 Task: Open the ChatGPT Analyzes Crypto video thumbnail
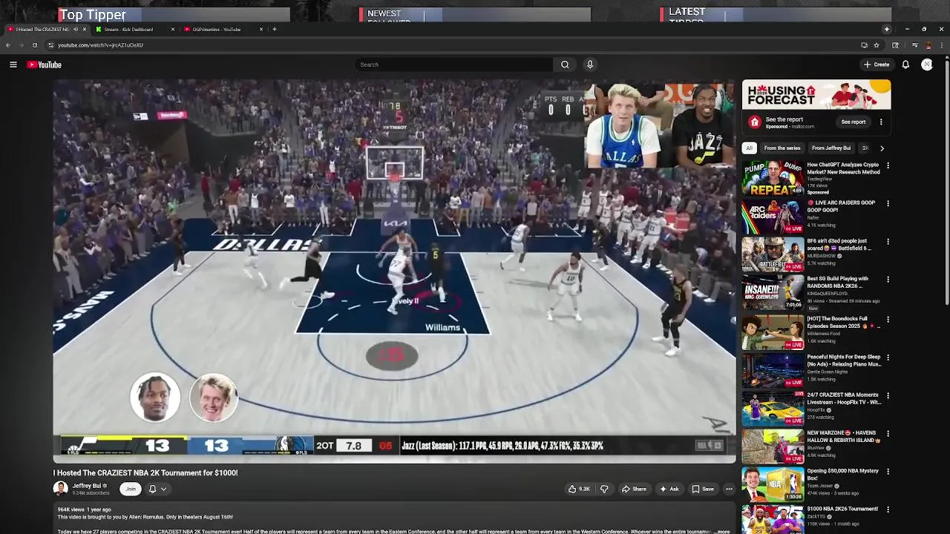tap(773, 179)
